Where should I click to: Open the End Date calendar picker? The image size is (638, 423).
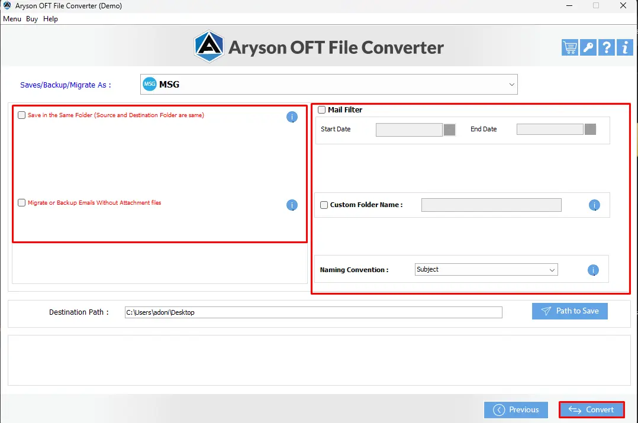[x=590, y=130]
